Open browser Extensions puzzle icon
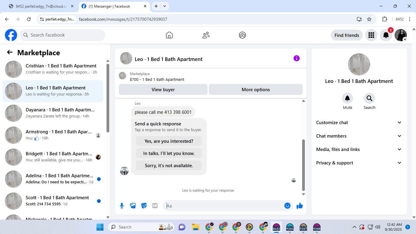 [385, 19]
